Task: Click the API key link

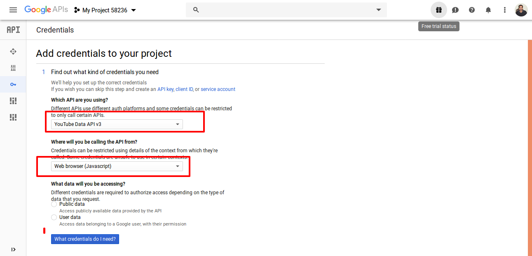Action: pos(166,89)
